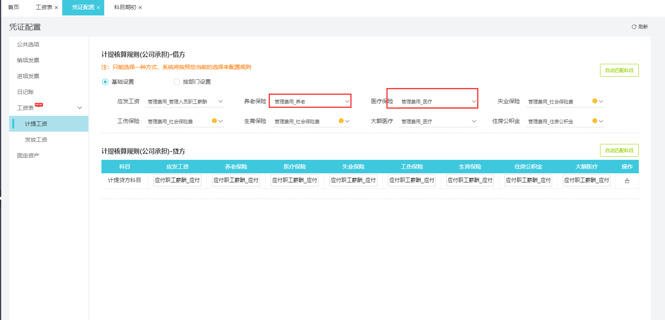Click orange warning icon in 工伤保险 field
The height and width of the screenshot is (320, 665).
coord(214,121)
